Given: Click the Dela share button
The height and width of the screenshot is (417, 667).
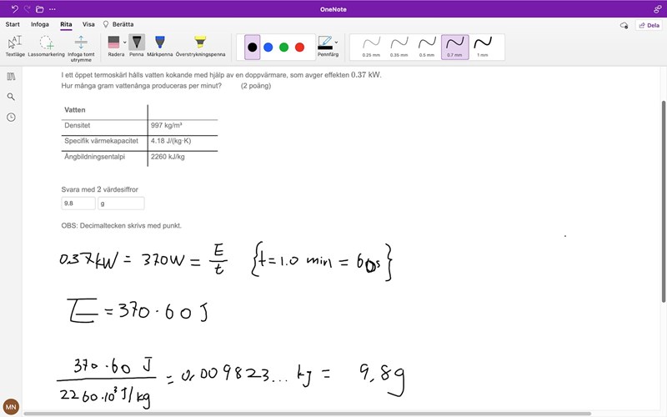Looking at the screenshot, I should coord(649,25).
